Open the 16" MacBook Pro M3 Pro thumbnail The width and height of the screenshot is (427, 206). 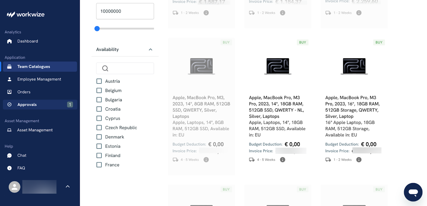[354, 66]
